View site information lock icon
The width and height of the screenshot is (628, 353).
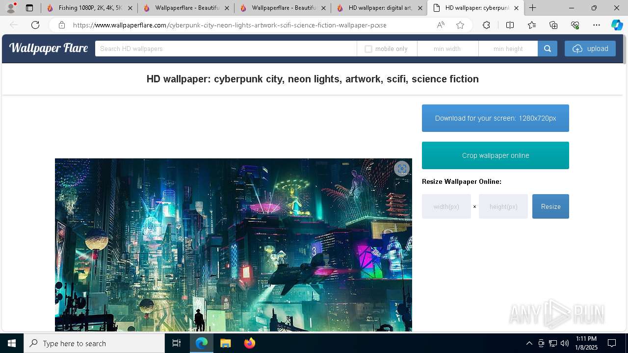(62, 25)
